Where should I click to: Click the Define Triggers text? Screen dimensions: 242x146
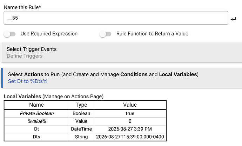pyautogui.click(x=25, y=56)
